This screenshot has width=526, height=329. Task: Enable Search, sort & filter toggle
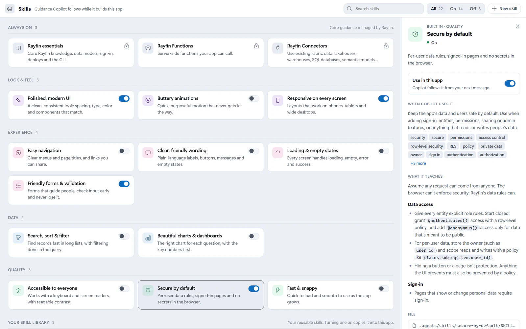tap(124, 236)
